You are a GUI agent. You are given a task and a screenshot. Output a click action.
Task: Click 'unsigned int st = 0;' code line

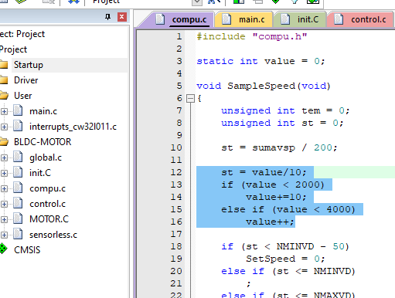coord(282,123)
